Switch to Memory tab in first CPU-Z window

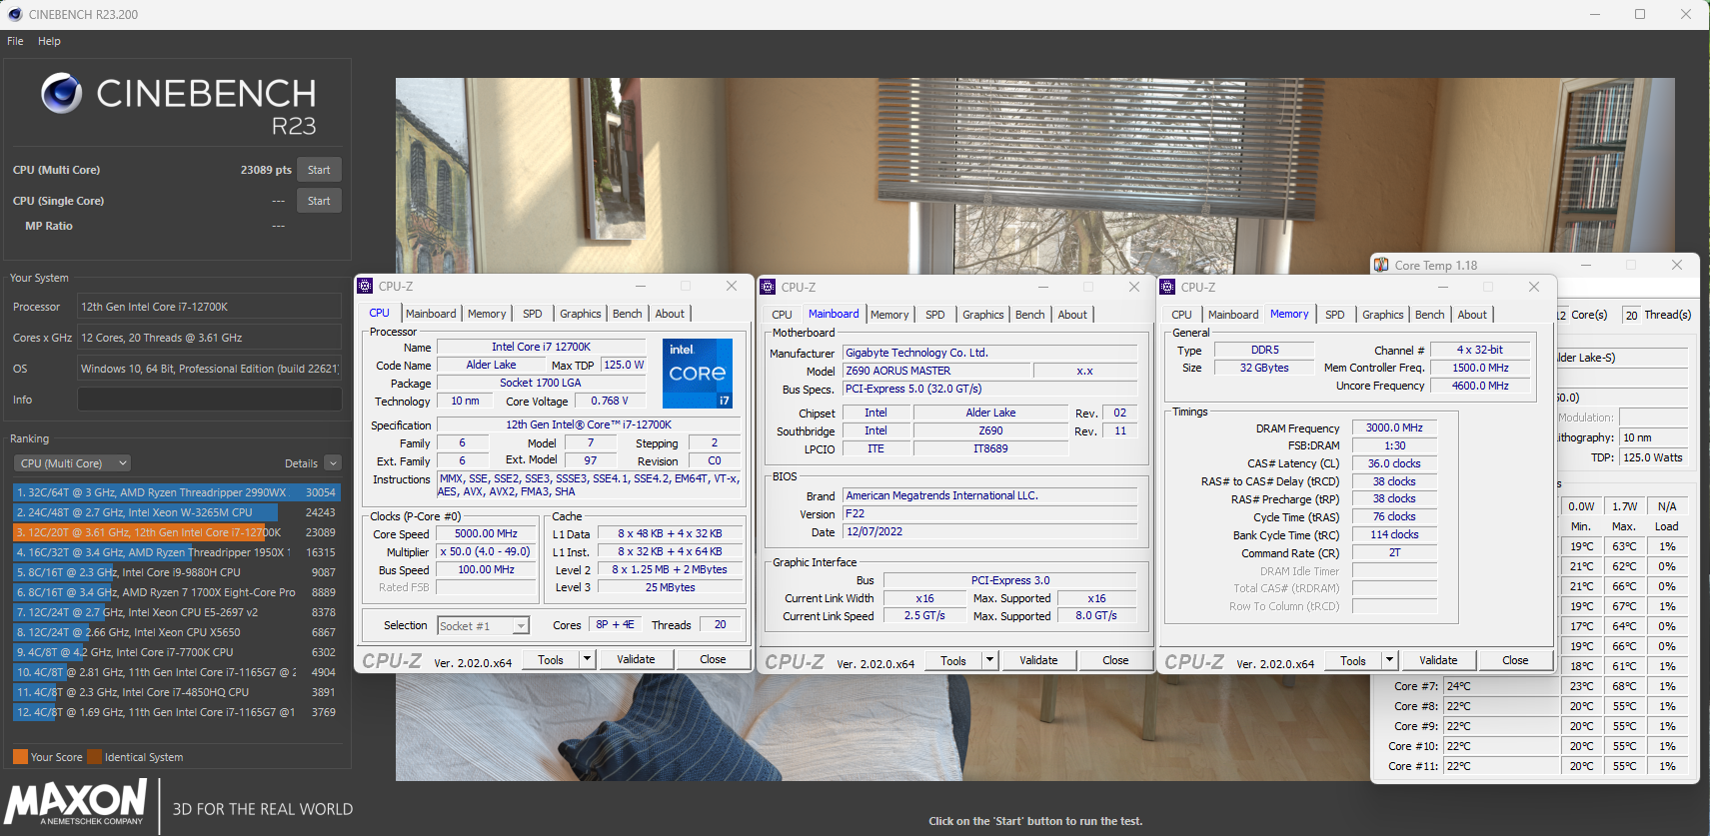pos(487,314)
